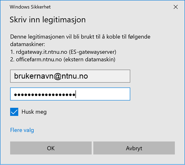Viewport: 185px width, 165px height.
Task: Place cursor in empty area of password field
Action: point(102,94)
